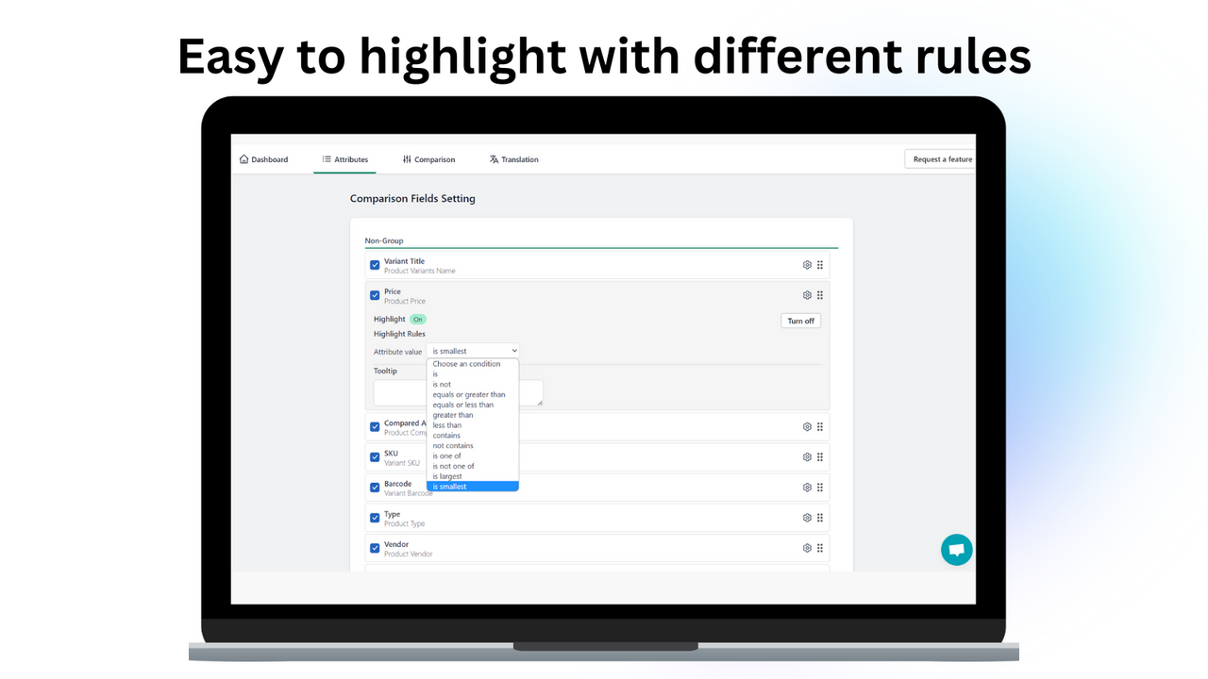Click the 'Product Price' subtitle text
Screen dimensions: 1208x679
pyautogui.click(x=405, y=301)
